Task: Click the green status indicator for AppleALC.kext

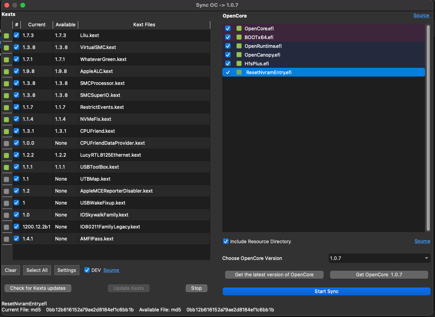Action: 6,71
